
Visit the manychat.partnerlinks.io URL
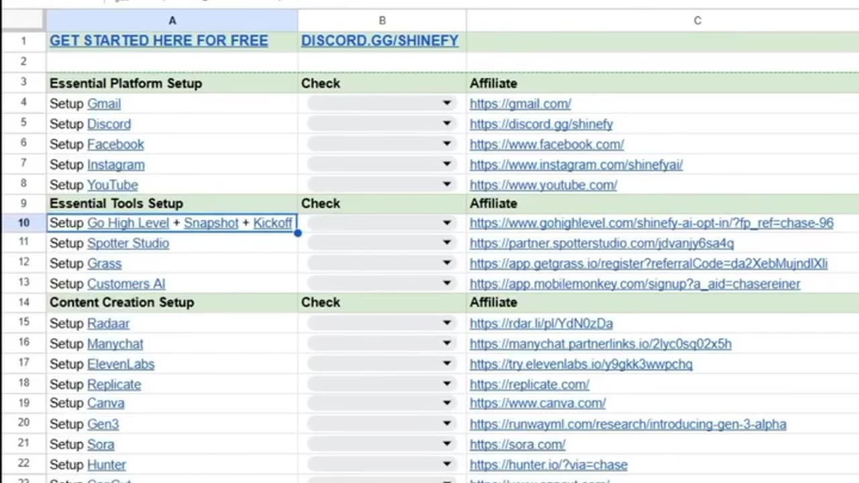point(601,343)
